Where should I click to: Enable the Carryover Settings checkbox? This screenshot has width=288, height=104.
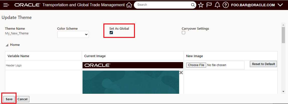coord(183,33)
